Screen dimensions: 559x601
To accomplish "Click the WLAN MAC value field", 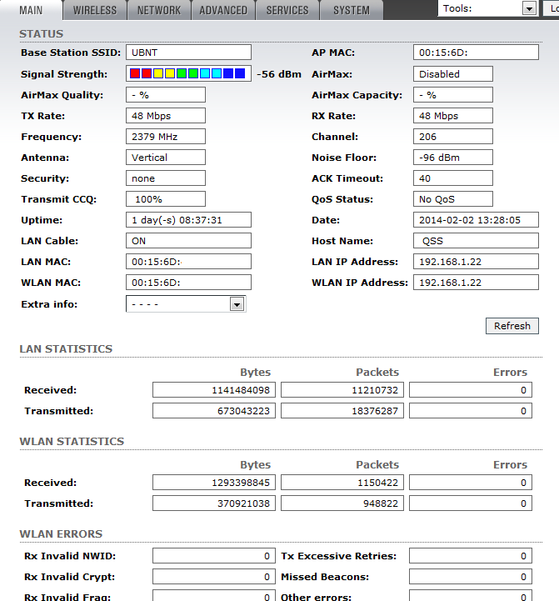I will (188, 282).
